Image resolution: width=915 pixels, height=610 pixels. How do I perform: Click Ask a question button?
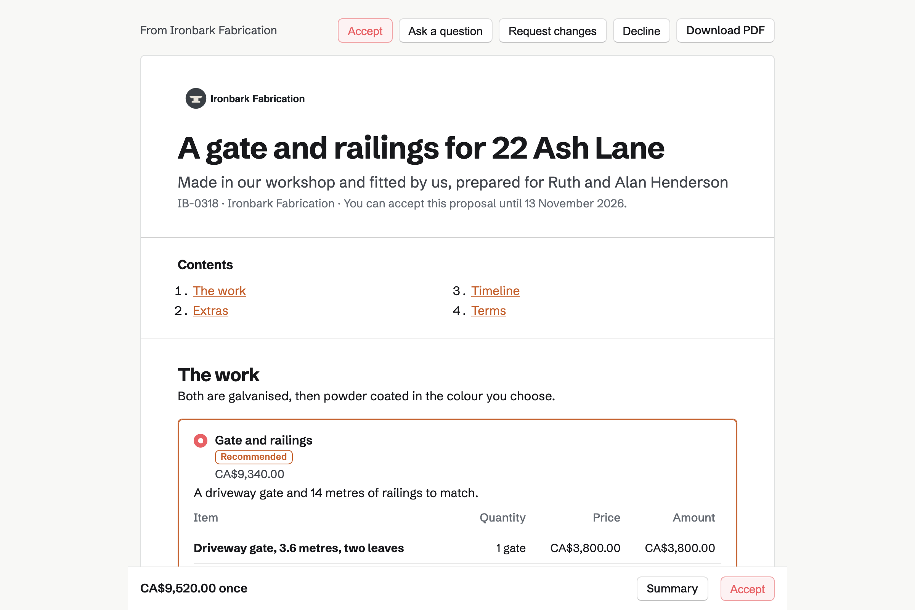445,31
